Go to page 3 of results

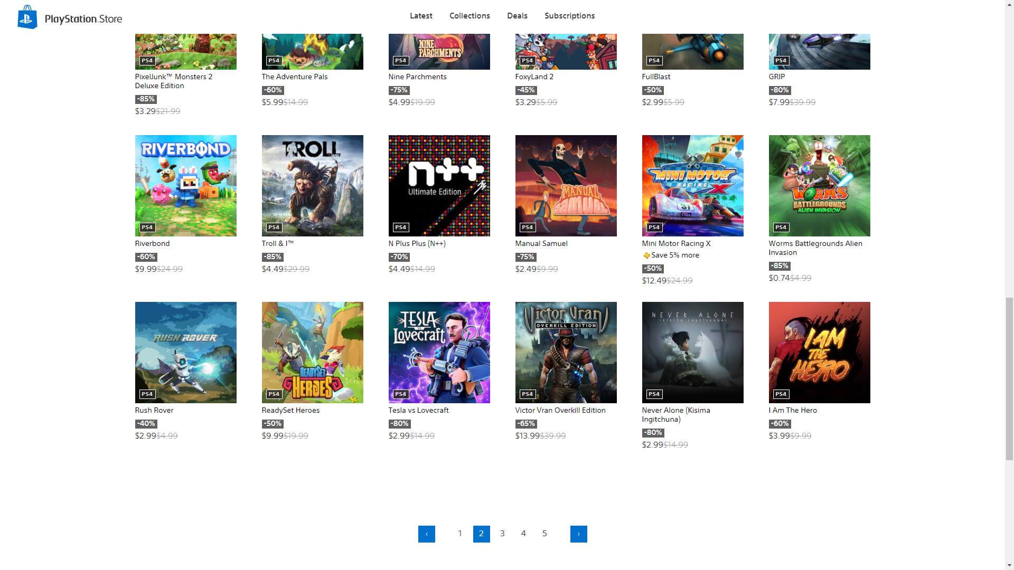coord(502,534)
